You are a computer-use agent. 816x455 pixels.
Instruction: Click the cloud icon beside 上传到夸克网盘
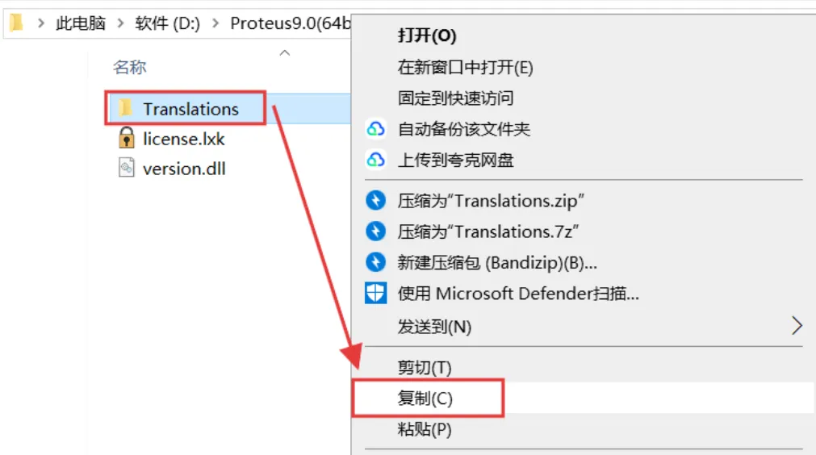tap(376, 161)
